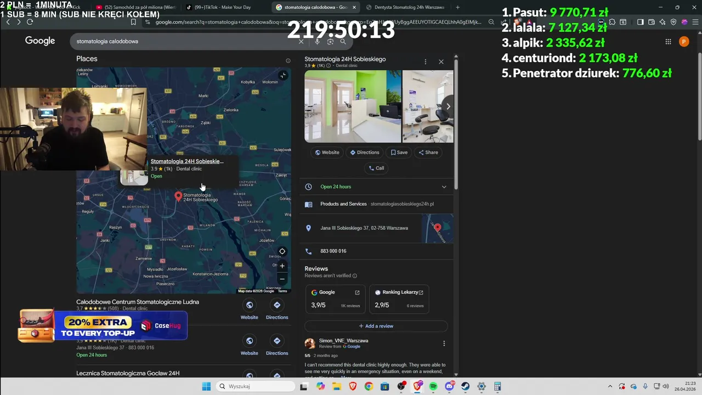Viewport: 702px width, 395px height.
Task: Save Stomatologia 24H Sobieskiego to lists
Action: click(399, 153)
